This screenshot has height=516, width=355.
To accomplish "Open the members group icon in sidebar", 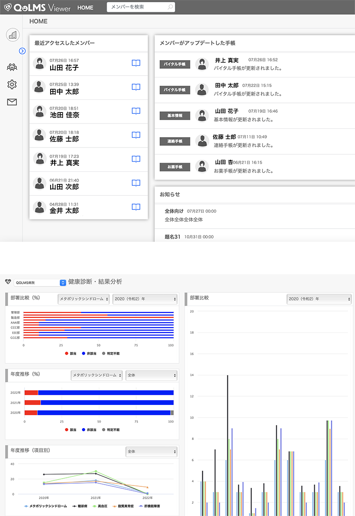I will pos(12,67).
